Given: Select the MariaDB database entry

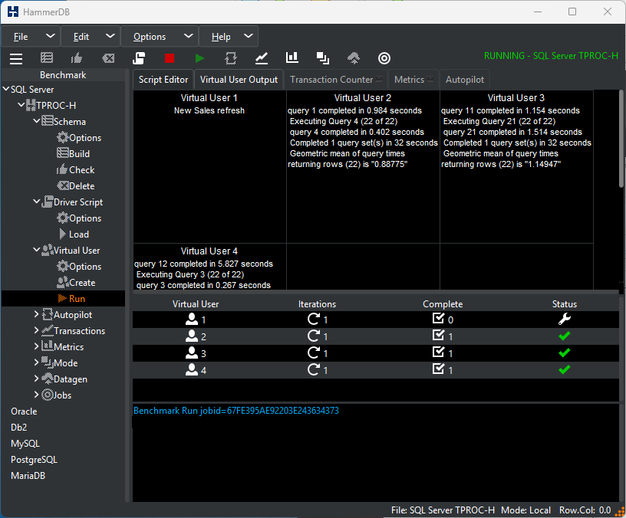Looking at the screenshot, I should (x=28, y=476).
